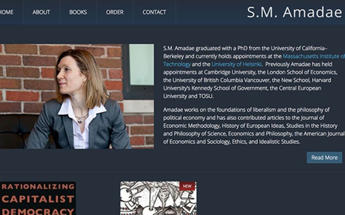Open the Rationalizing Capitalist Democracy book cover
This screenshot has height=215, width=345.
pos(38,198)
